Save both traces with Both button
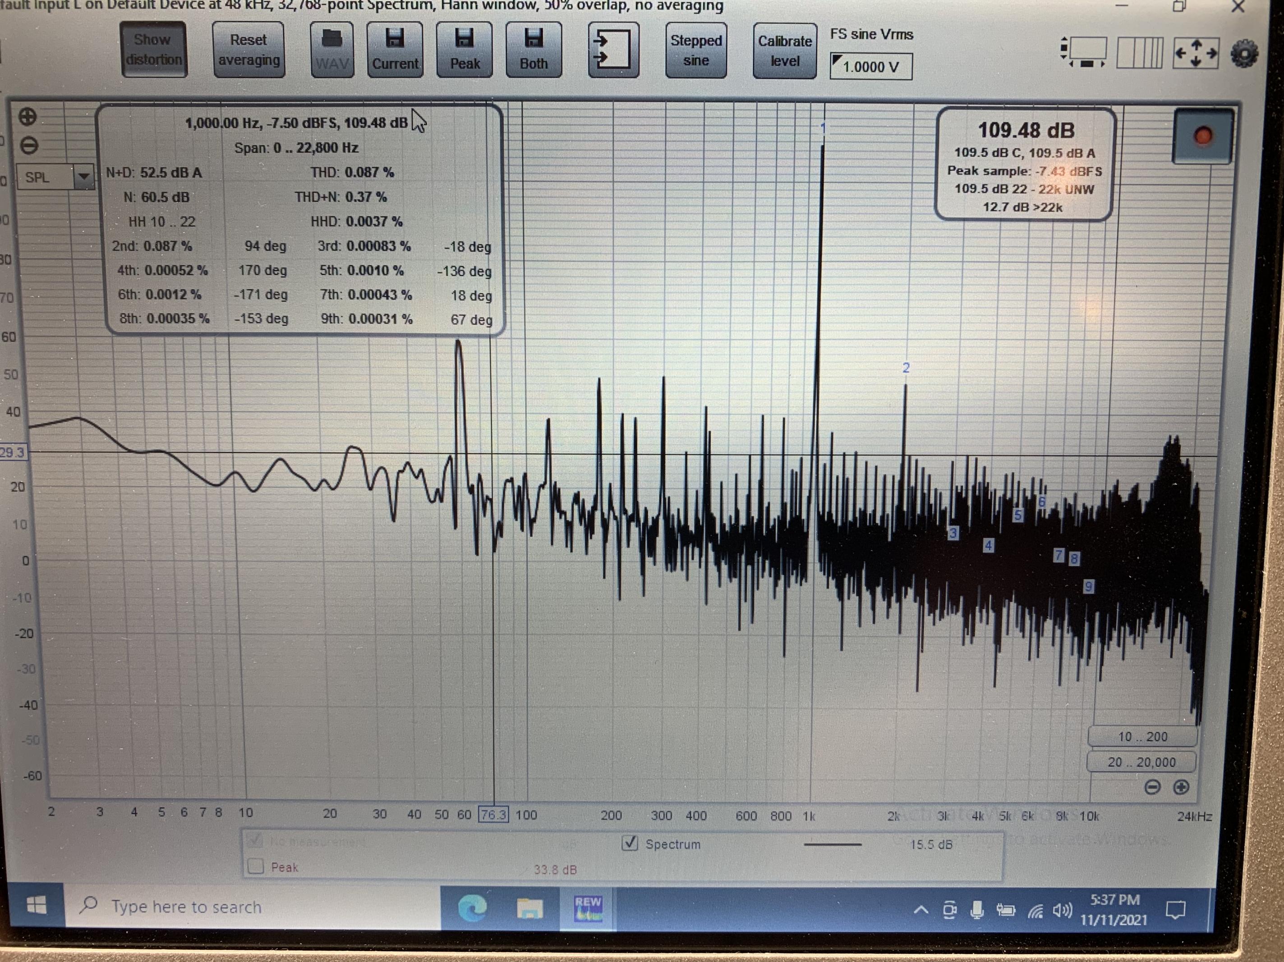Image resolution: width=1284 pixels, height=962 pixels. 534,50
